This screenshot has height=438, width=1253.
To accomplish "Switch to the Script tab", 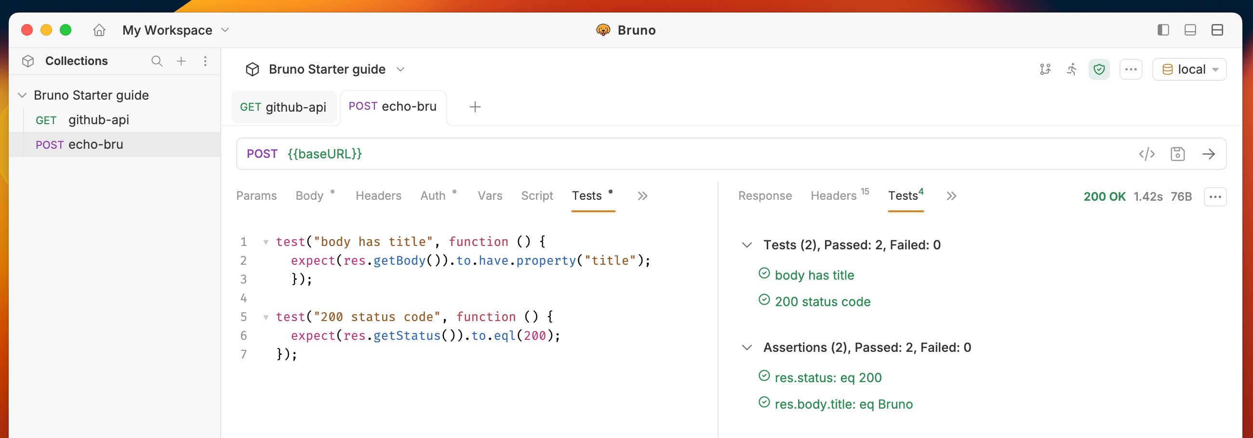I will click(537, 196).
